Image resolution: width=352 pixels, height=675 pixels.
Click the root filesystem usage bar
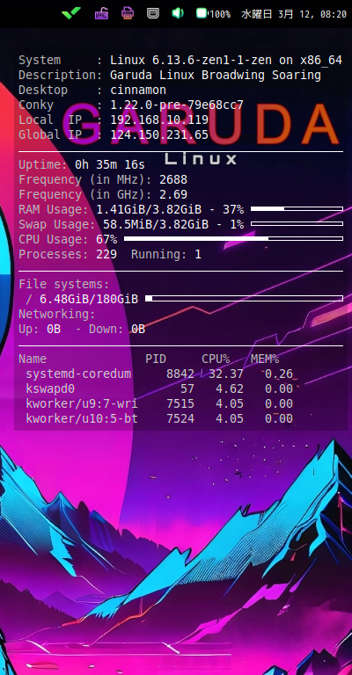coord(245,298)
